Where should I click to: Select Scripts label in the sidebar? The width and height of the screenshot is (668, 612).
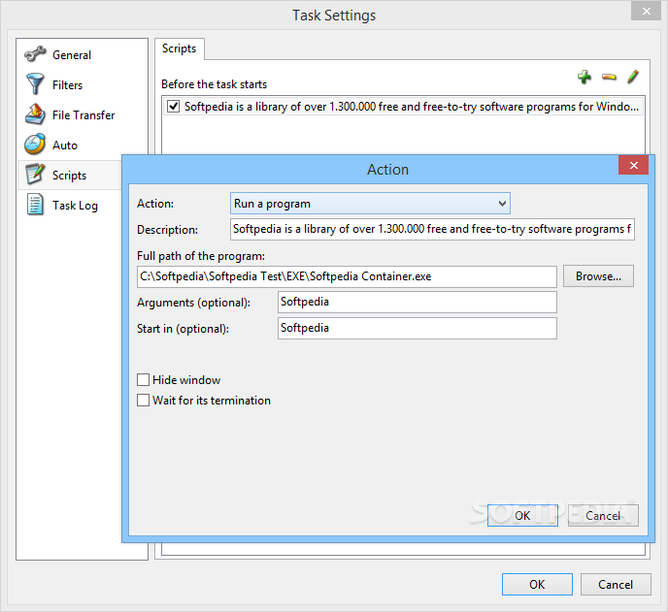[x=69, y=176]
